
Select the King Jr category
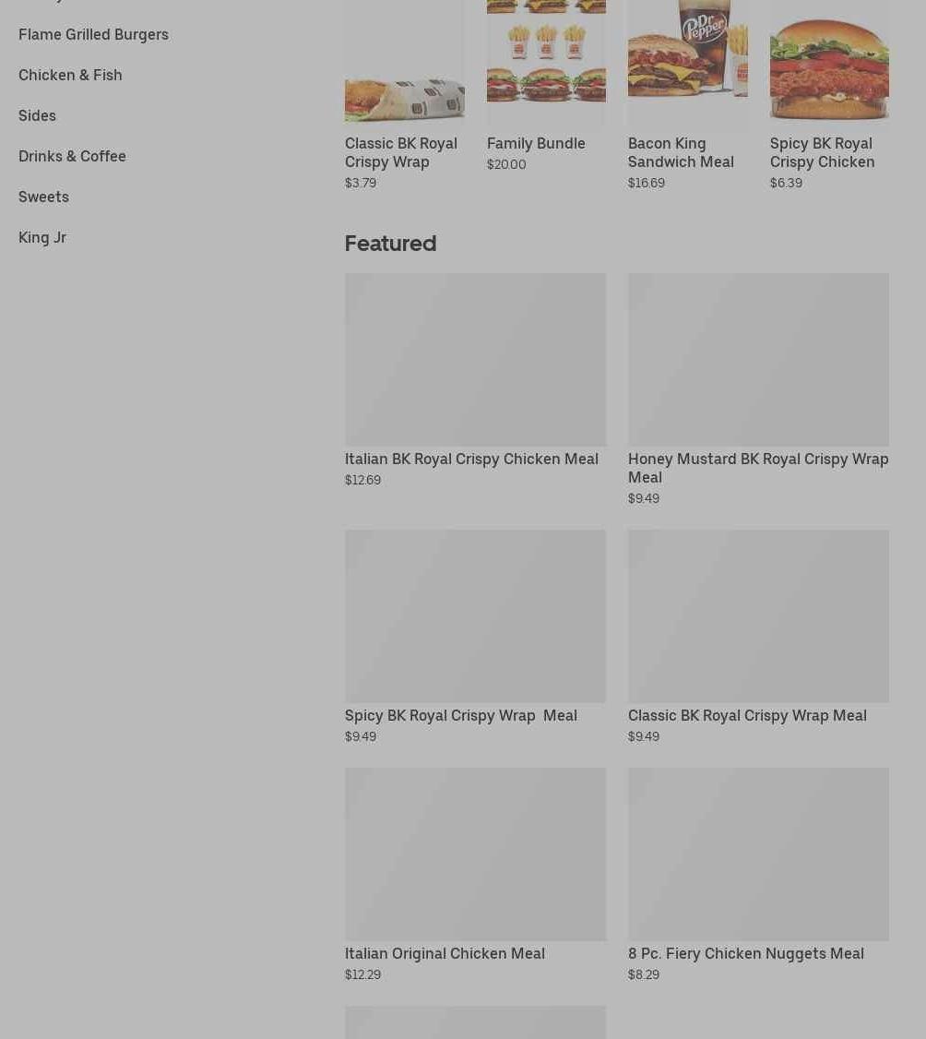coord(42,237)
